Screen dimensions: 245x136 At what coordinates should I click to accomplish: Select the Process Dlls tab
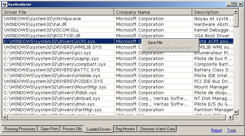pyautogui.click(x=72, y=129)
